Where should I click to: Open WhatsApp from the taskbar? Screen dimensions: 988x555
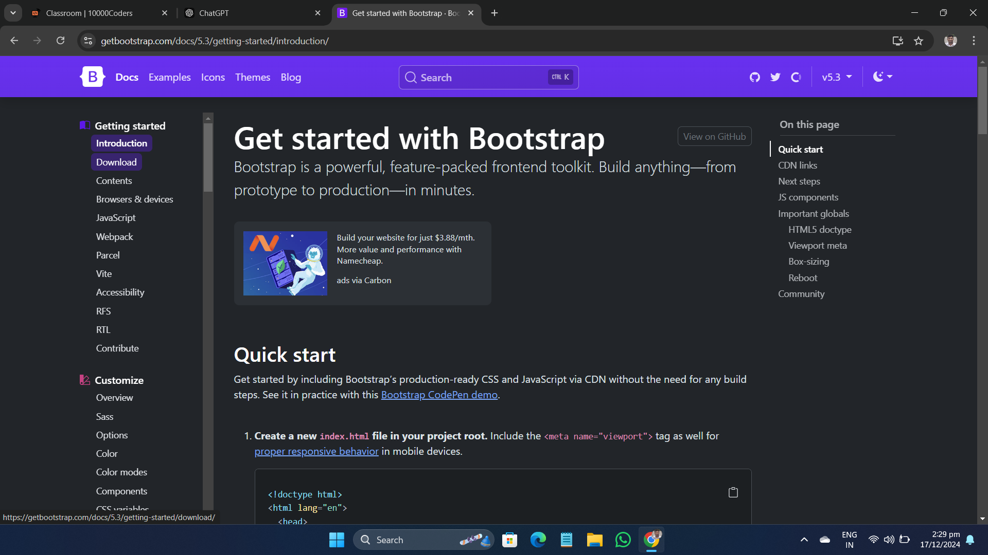[623, 540]
